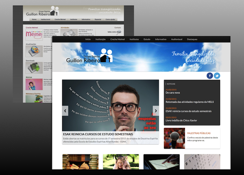This screenshot has height=175, width=244.
Task: Click the girl with headphones thumbnail
Action: point(121,162)
